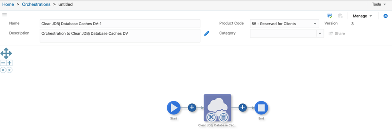The height and width of the screenshot is (138, 392).
Task: Click the greyed-out delete icon beside save
Action: [x=340, y=16]
